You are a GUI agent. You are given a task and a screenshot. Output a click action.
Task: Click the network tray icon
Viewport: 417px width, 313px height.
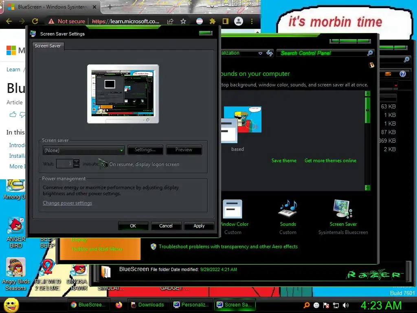(x=336, y=305)
